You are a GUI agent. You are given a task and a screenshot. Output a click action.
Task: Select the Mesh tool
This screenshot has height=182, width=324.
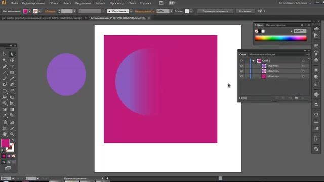click(x=5, y=110)
